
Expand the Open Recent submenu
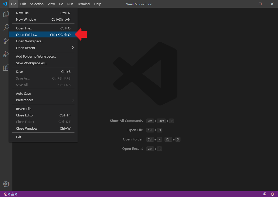coord(43,48)
